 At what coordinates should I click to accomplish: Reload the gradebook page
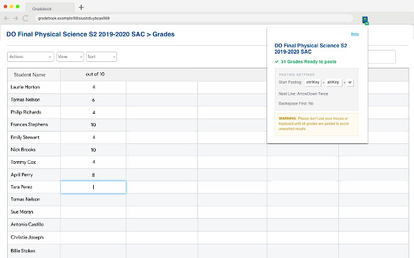[25, 19]
